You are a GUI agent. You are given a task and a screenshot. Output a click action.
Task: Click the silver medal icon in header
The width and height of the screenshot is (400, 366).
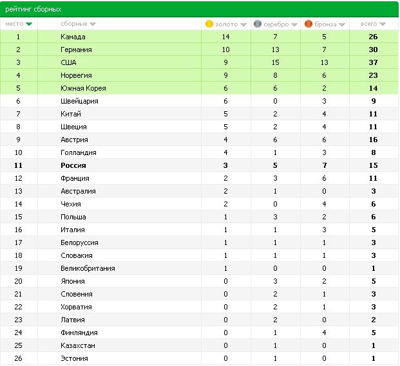coord(258,24)
